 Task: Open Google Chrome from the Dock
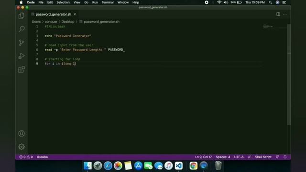(x=193, y=166)
